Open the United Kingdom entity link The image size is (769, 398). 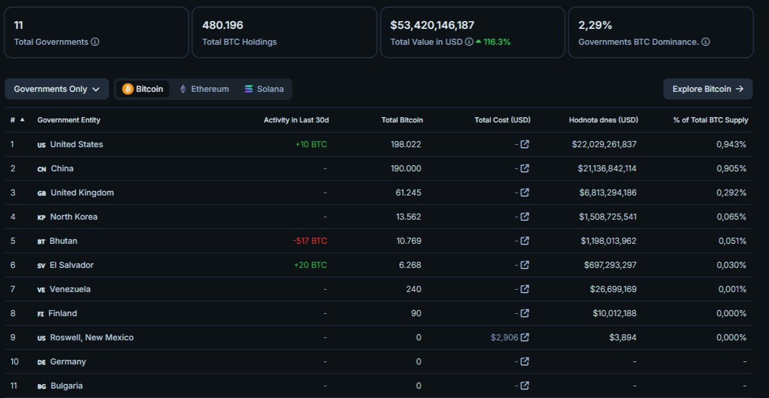click(x=82, y=193)
